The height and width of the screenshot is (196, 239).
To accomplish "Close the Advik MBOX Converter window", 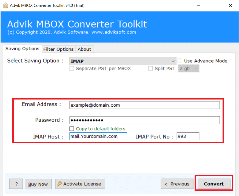I will tap(231, 5).
